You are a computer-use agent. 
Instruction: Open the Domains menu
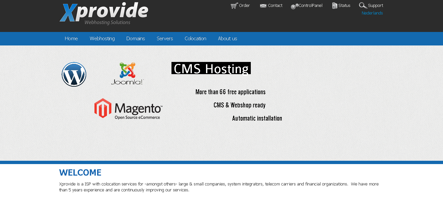(x=136, y=39)
